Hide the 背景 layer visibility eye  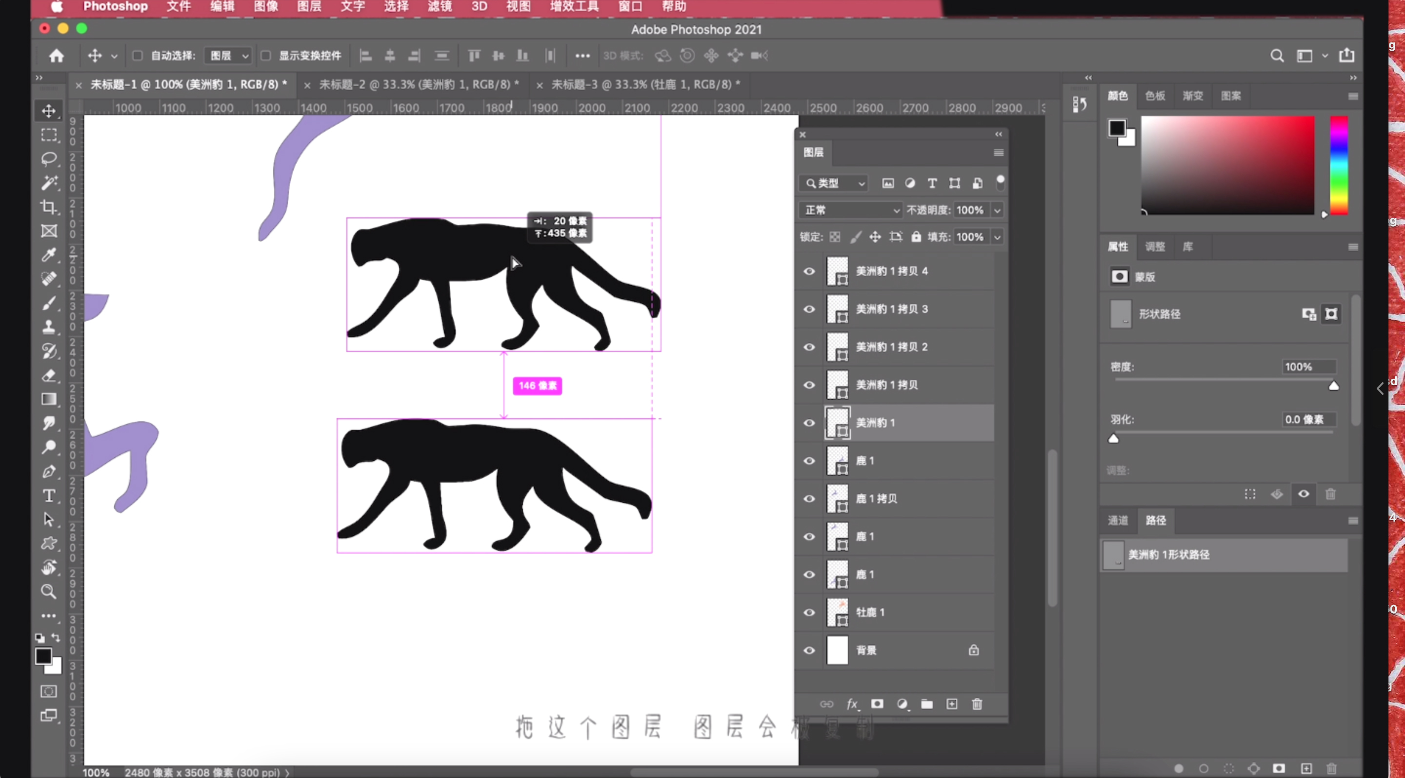click(x=809, y=650)
